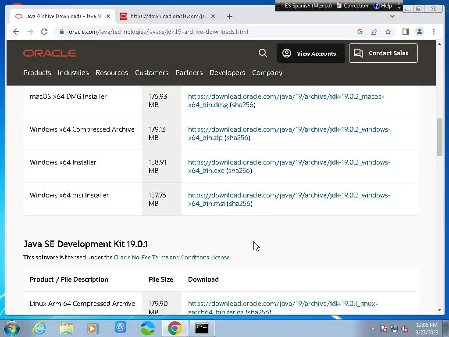
Task: Click the Chrome taskbar icon
Action: pos(175,328)
